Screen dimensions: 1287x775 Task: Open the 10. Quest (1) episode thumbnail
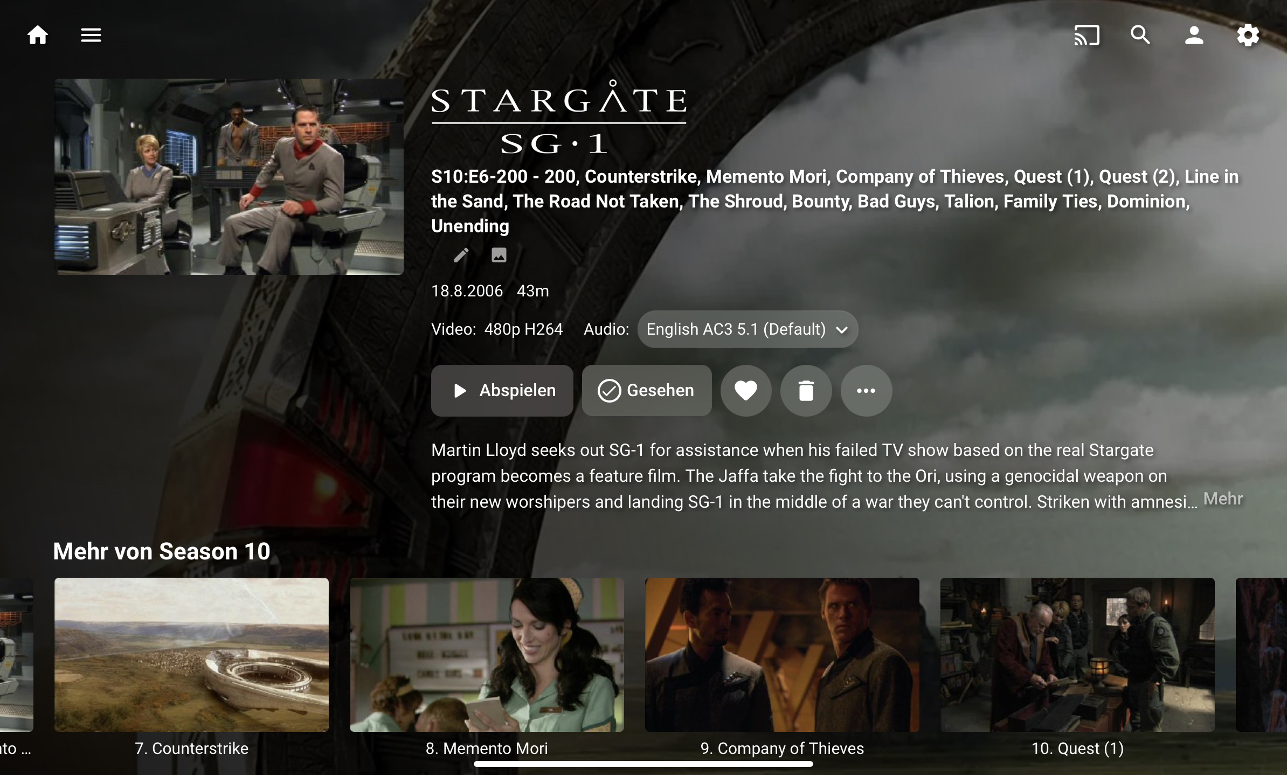(x=1077, y=655)
